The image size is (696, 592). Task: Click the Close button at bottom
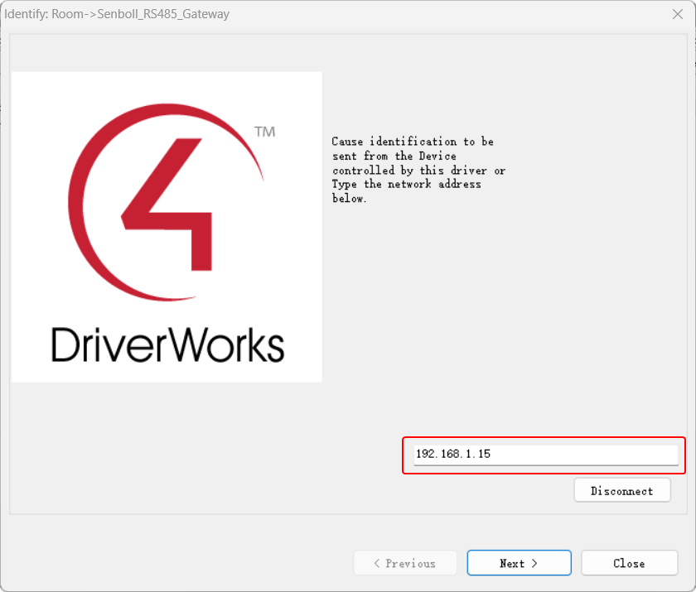pyautogui.click(x=629, y=563)
